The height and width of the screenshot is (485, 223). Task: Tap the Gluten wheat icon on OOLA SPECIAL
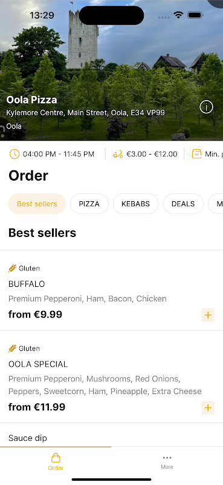[12, 349]
